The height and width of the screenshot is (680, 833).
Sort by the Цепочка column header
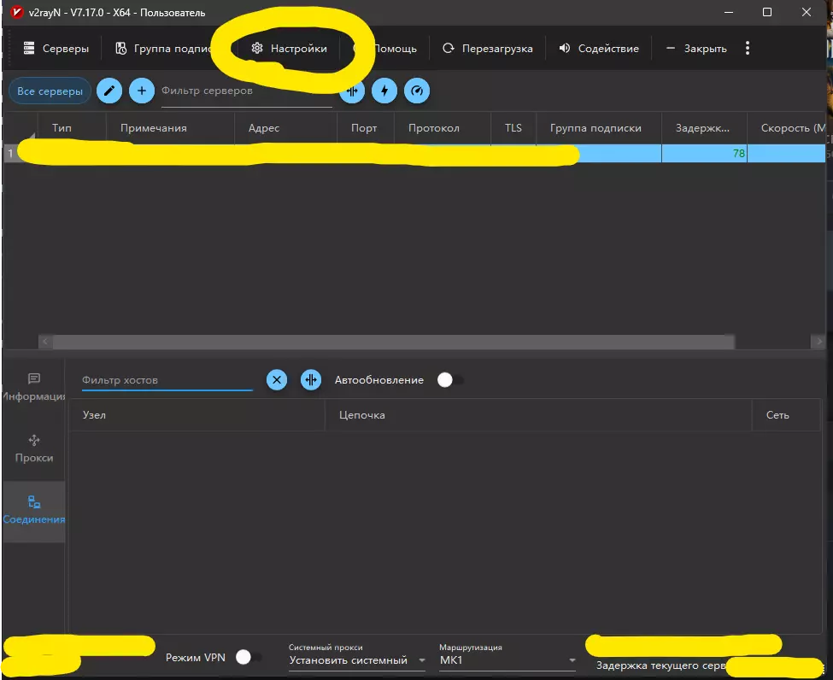(x=538, y=415)
